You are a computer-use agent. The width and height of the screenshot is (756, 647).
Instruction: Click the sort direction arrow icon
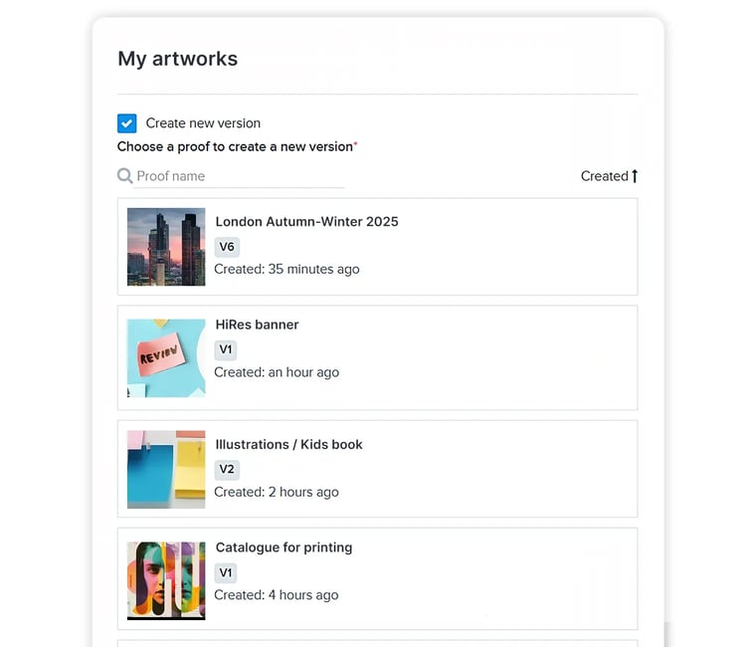coord(635,176)
